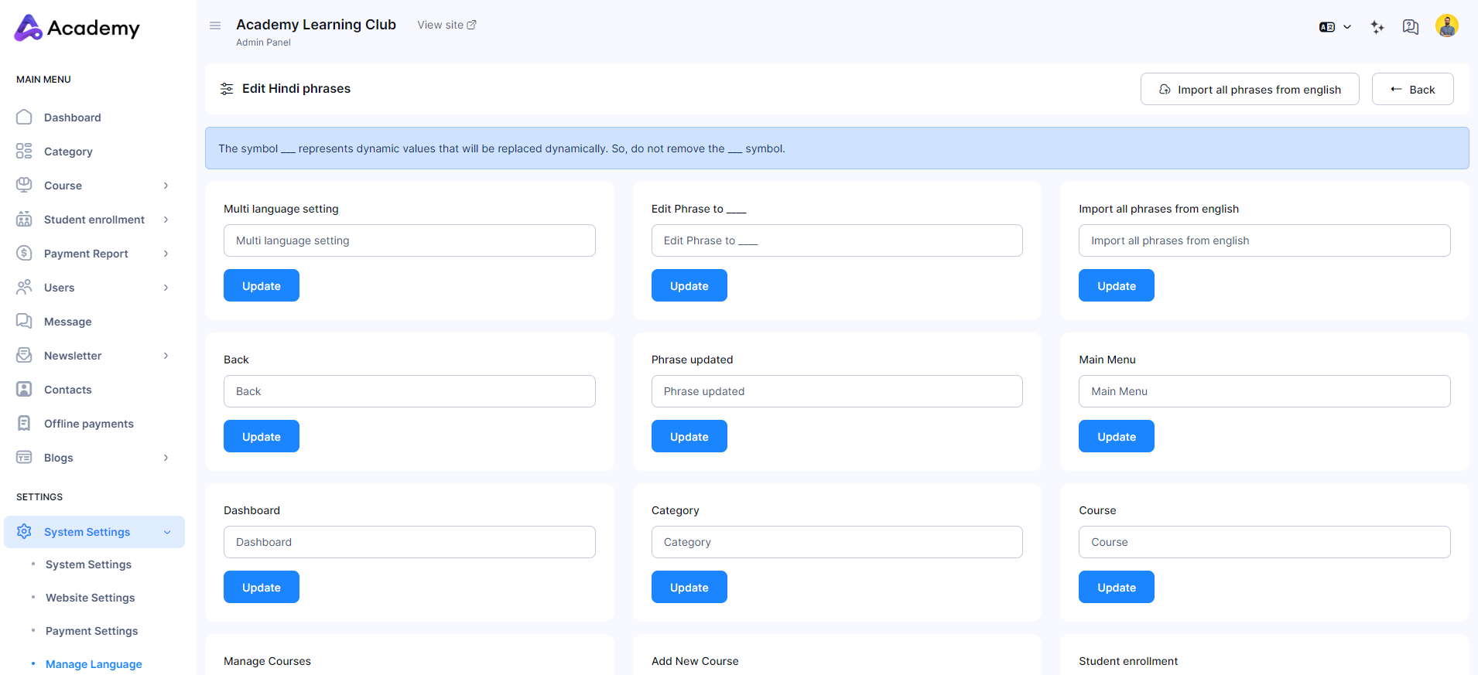
Task: Open the View site link
Action: (446, 25)
